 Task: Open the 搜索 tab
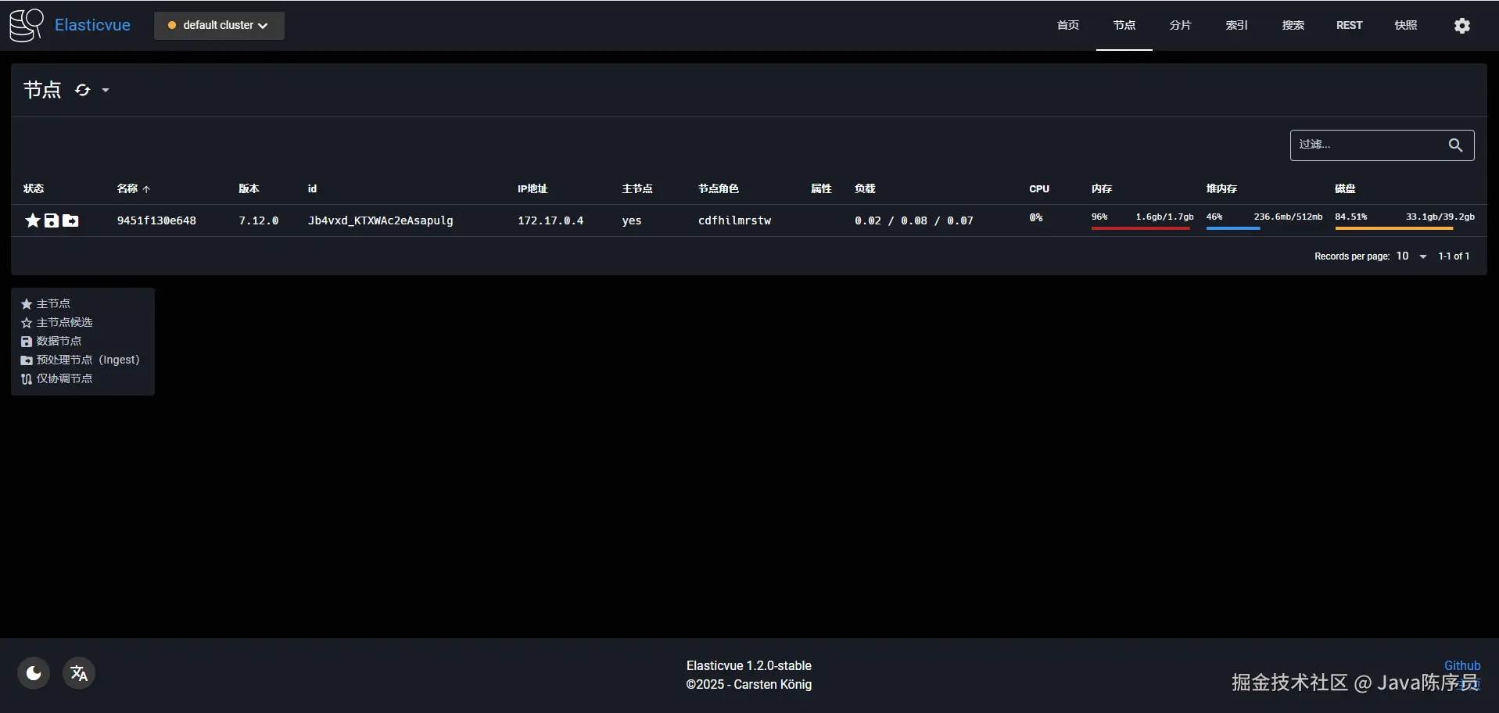[1293, 26]
